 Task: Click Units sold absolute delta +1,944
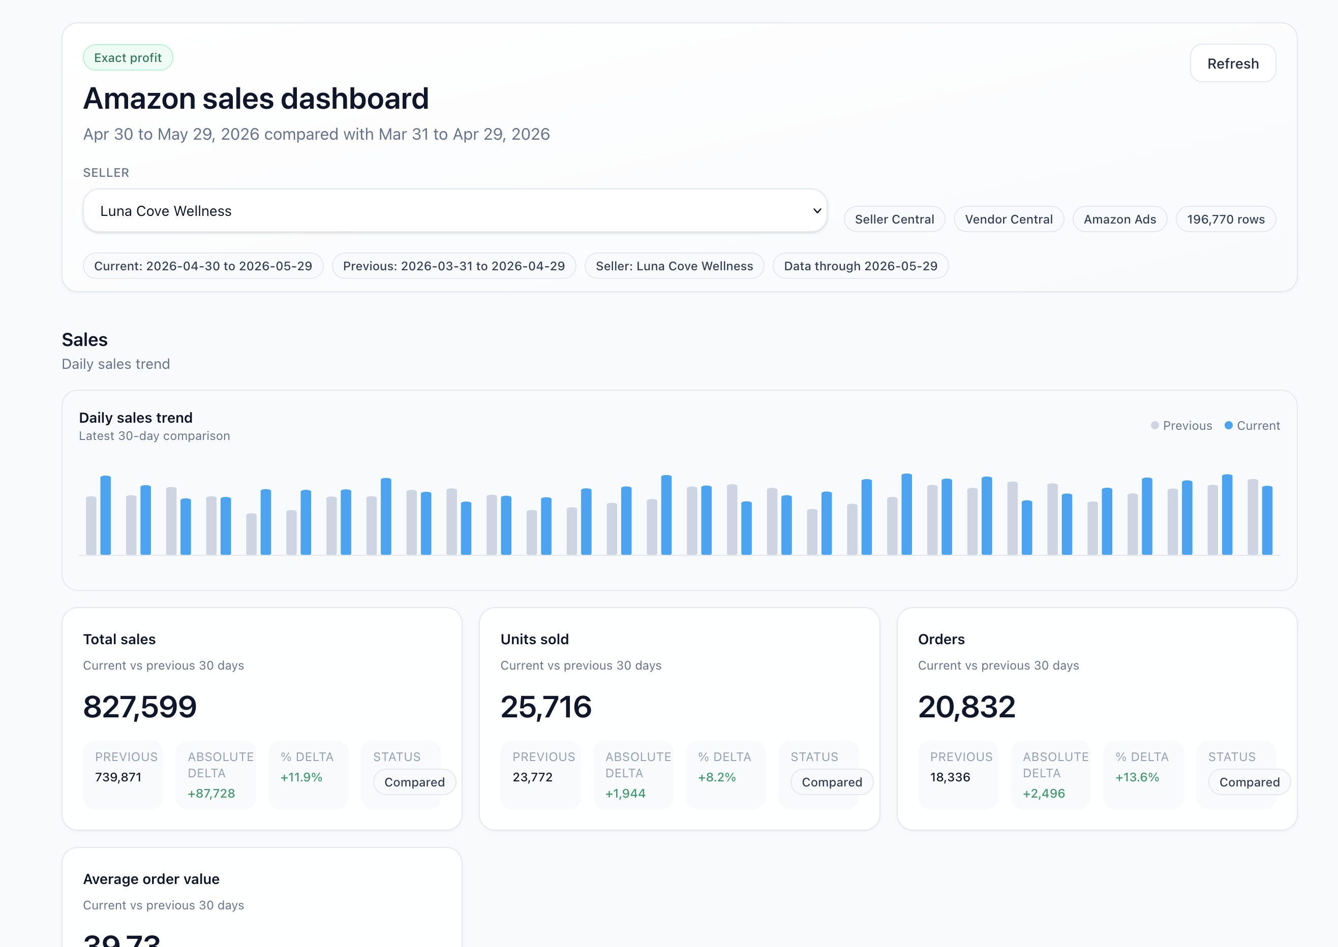625,793
